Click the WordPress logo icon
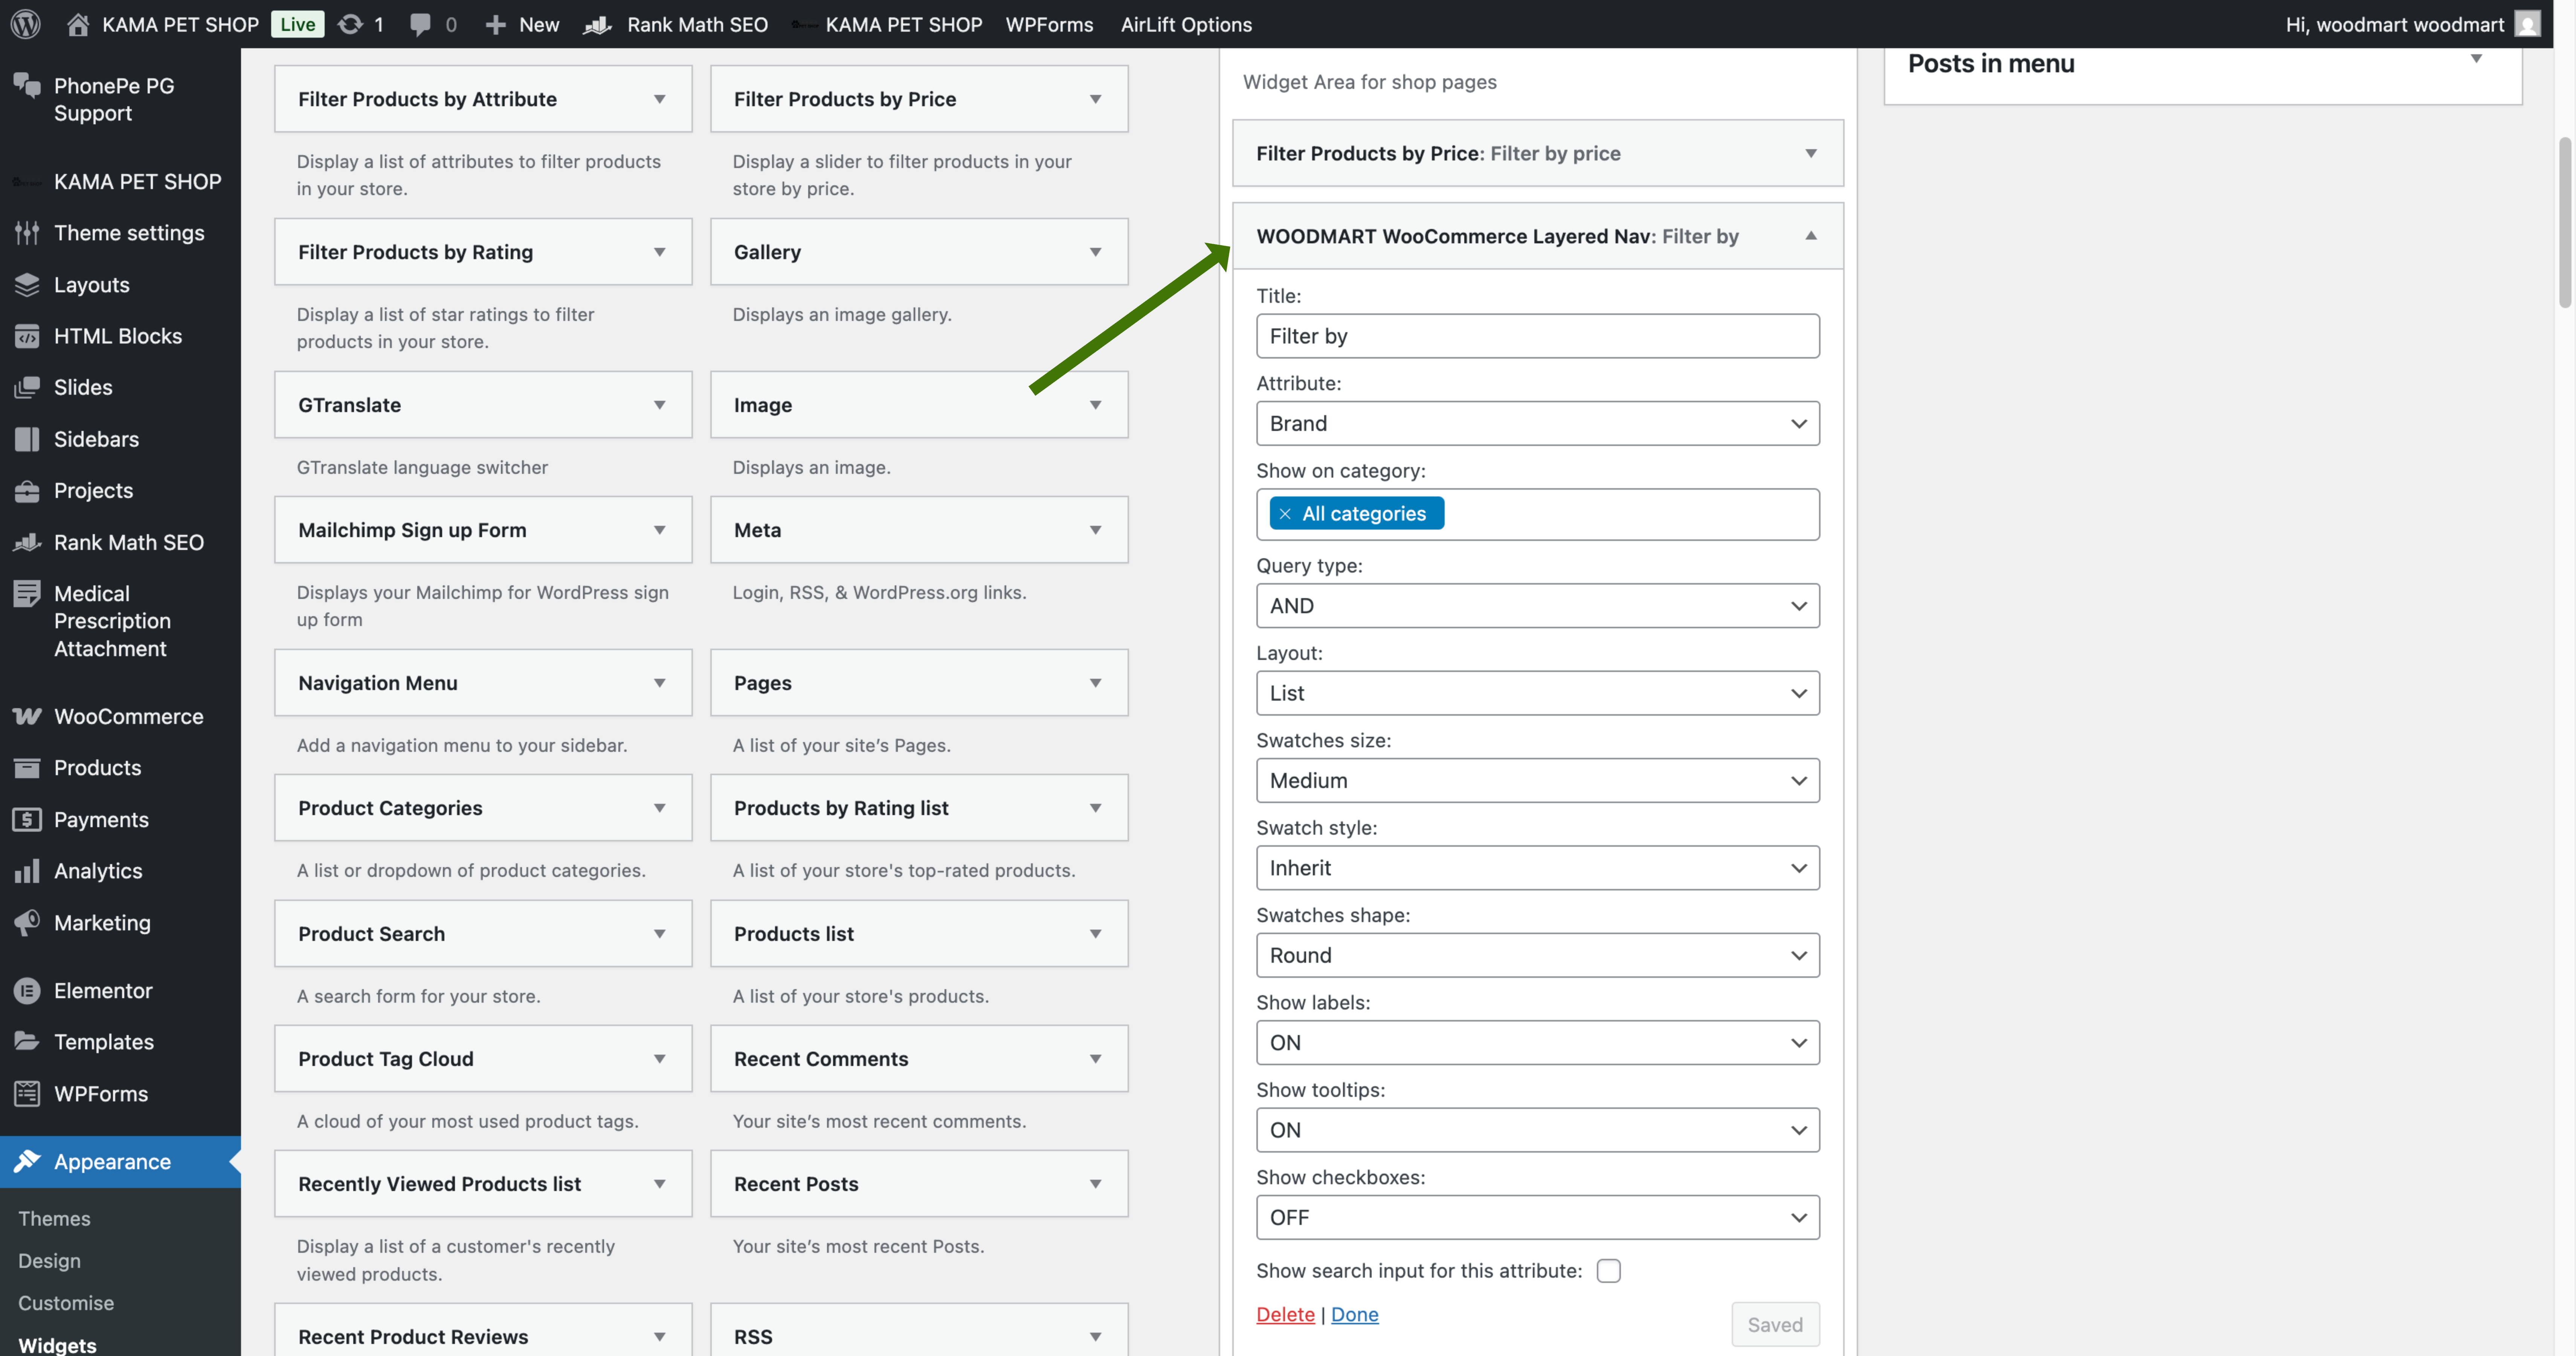This screenshot has width=2576, height=1356. pos(25,24)
